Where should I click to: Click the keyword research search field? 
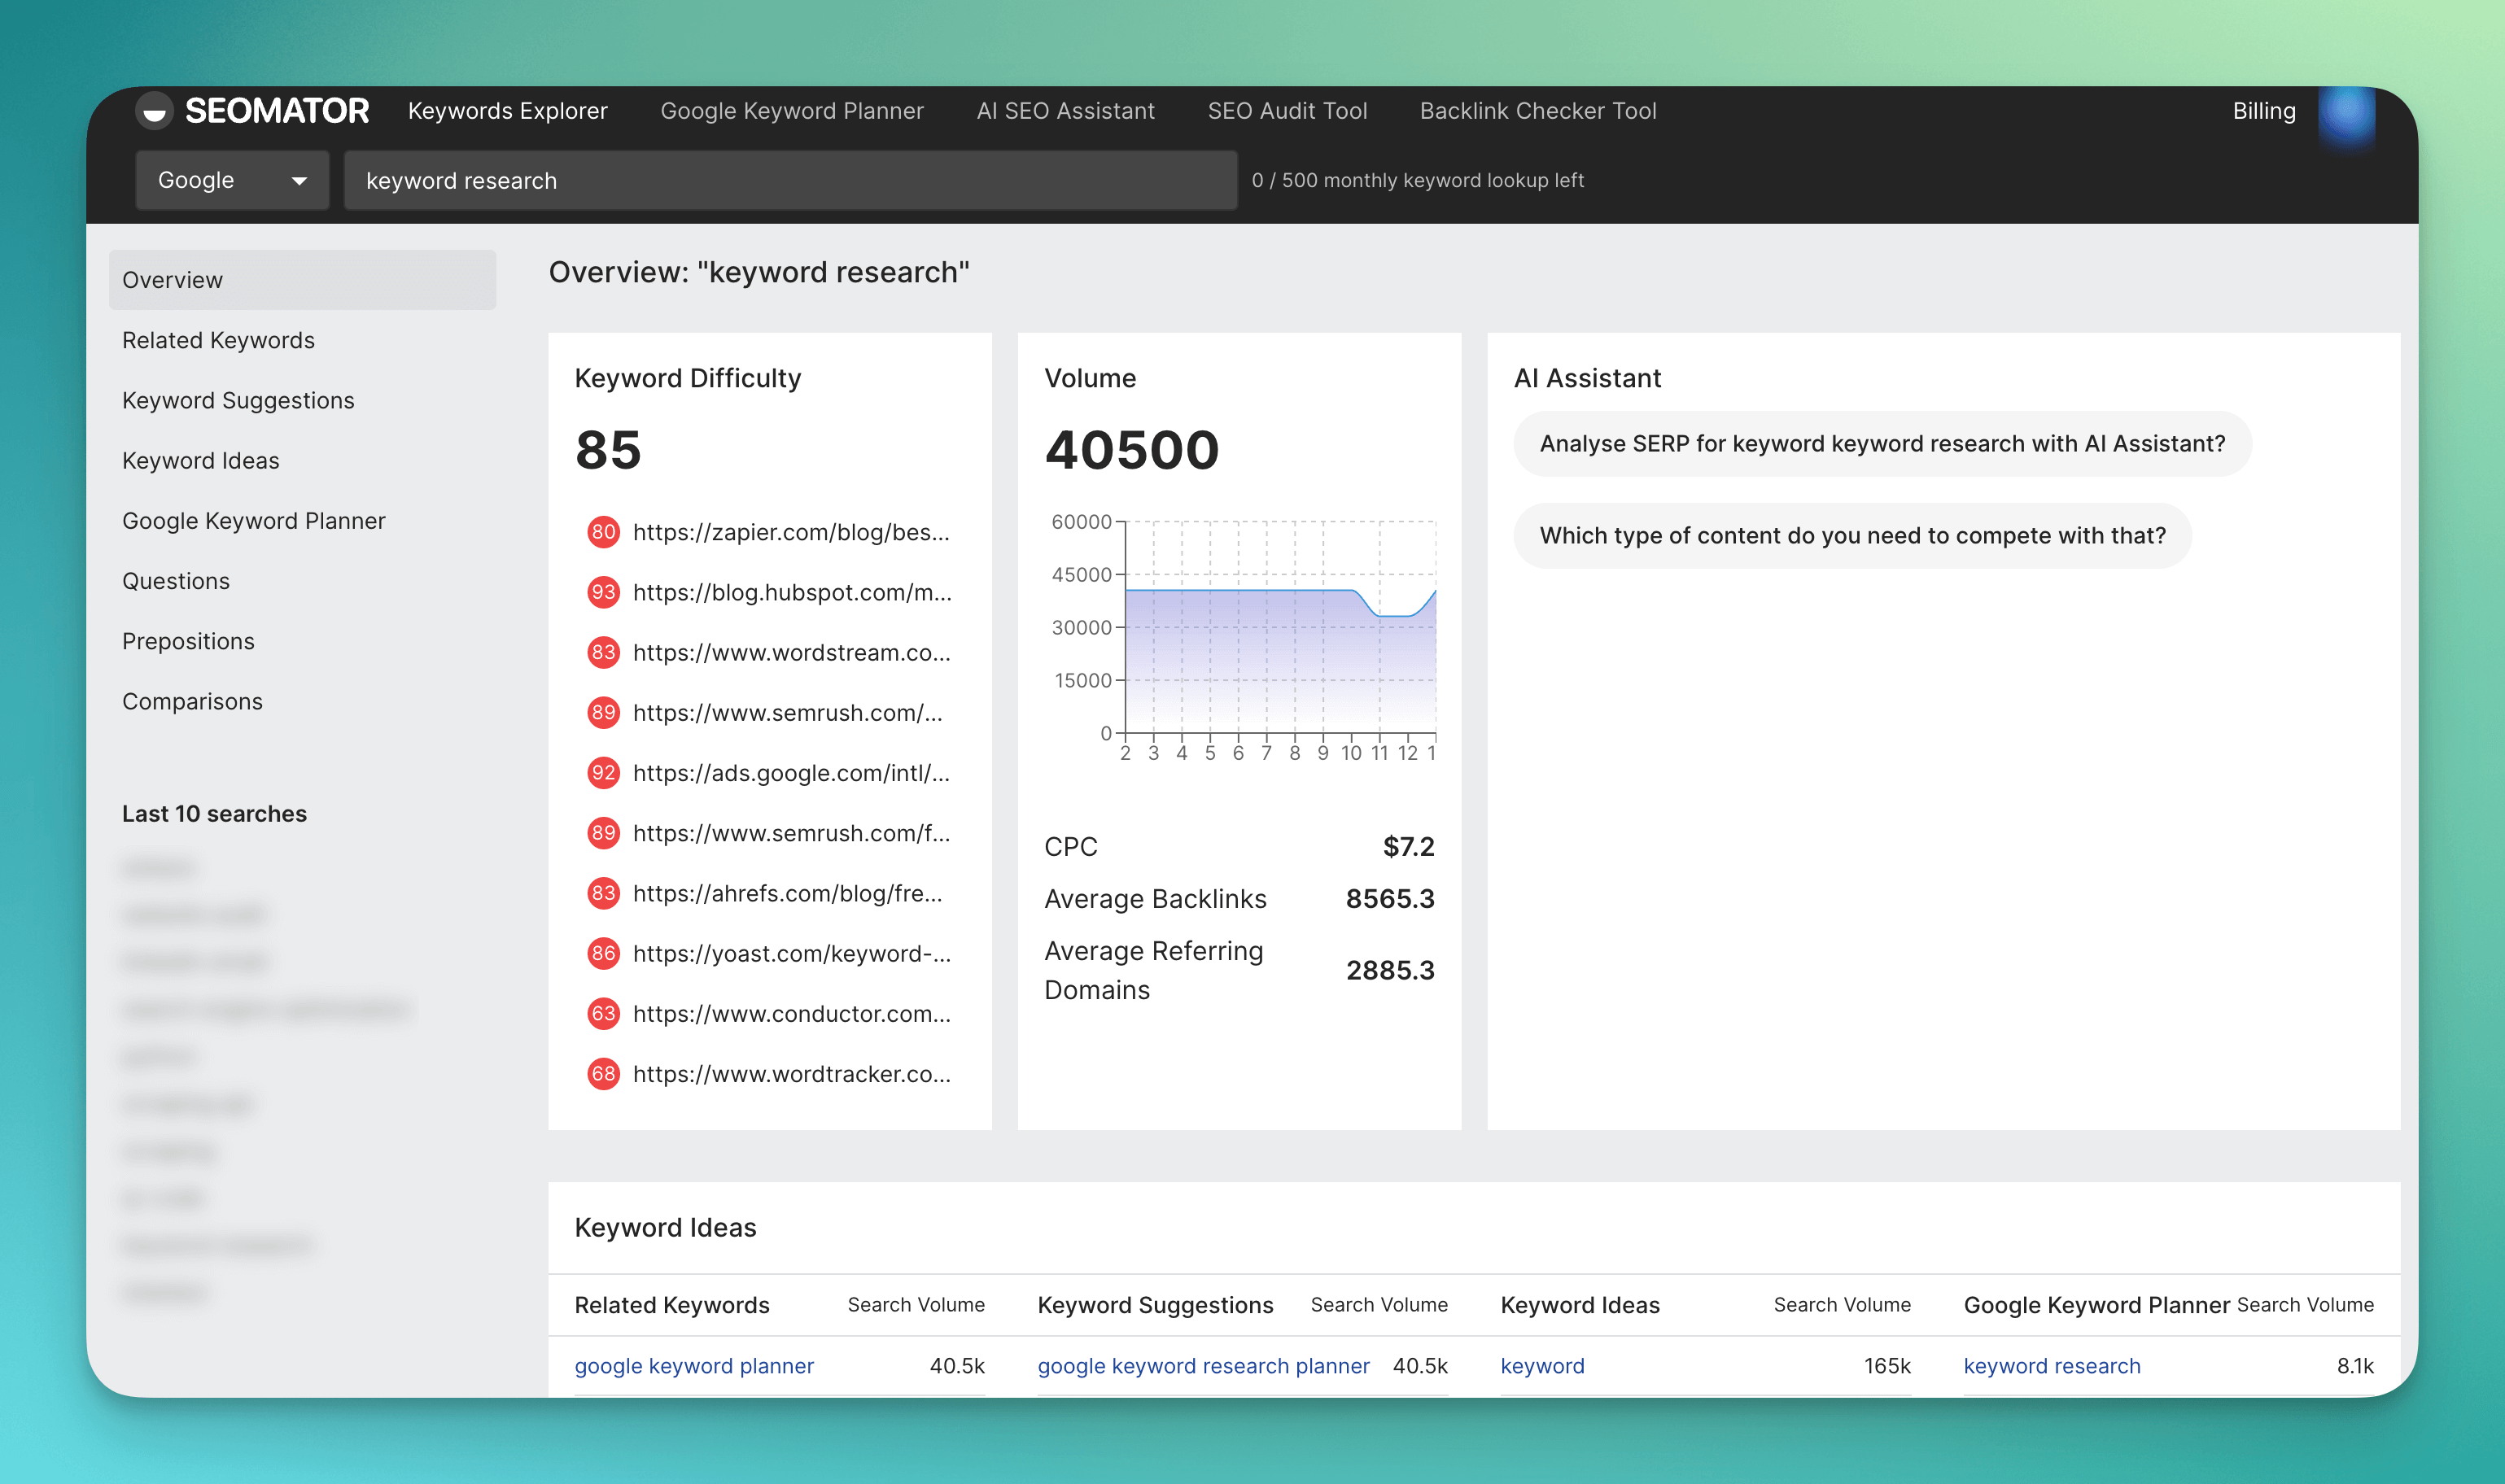[x=790, y=181]
